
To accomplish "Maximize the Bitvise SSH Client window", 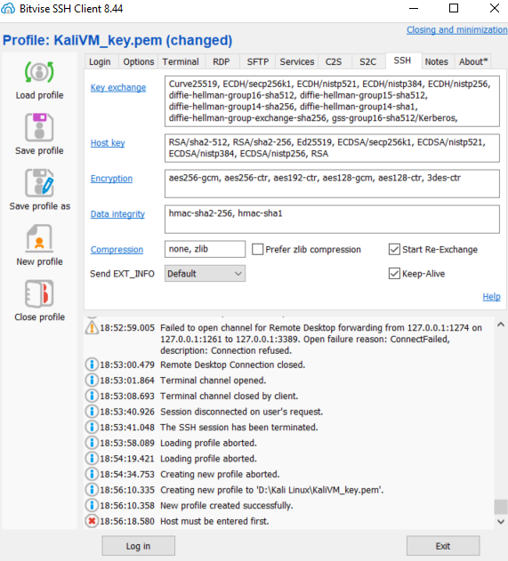I will pos(454,8).
